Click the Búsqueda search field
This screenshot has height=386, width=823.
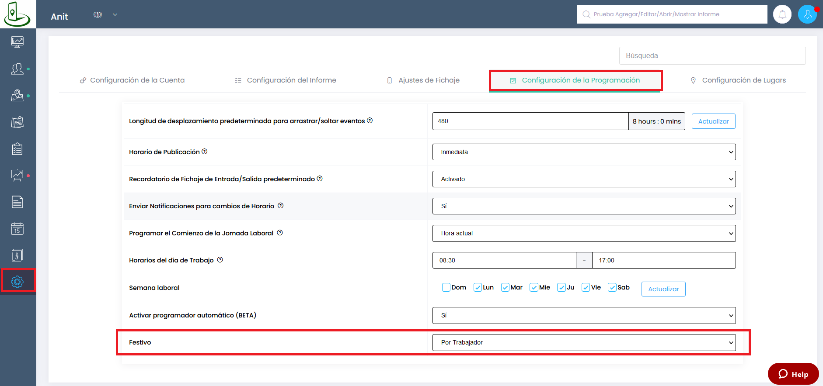pyautogui.click(x=712, y=56)
